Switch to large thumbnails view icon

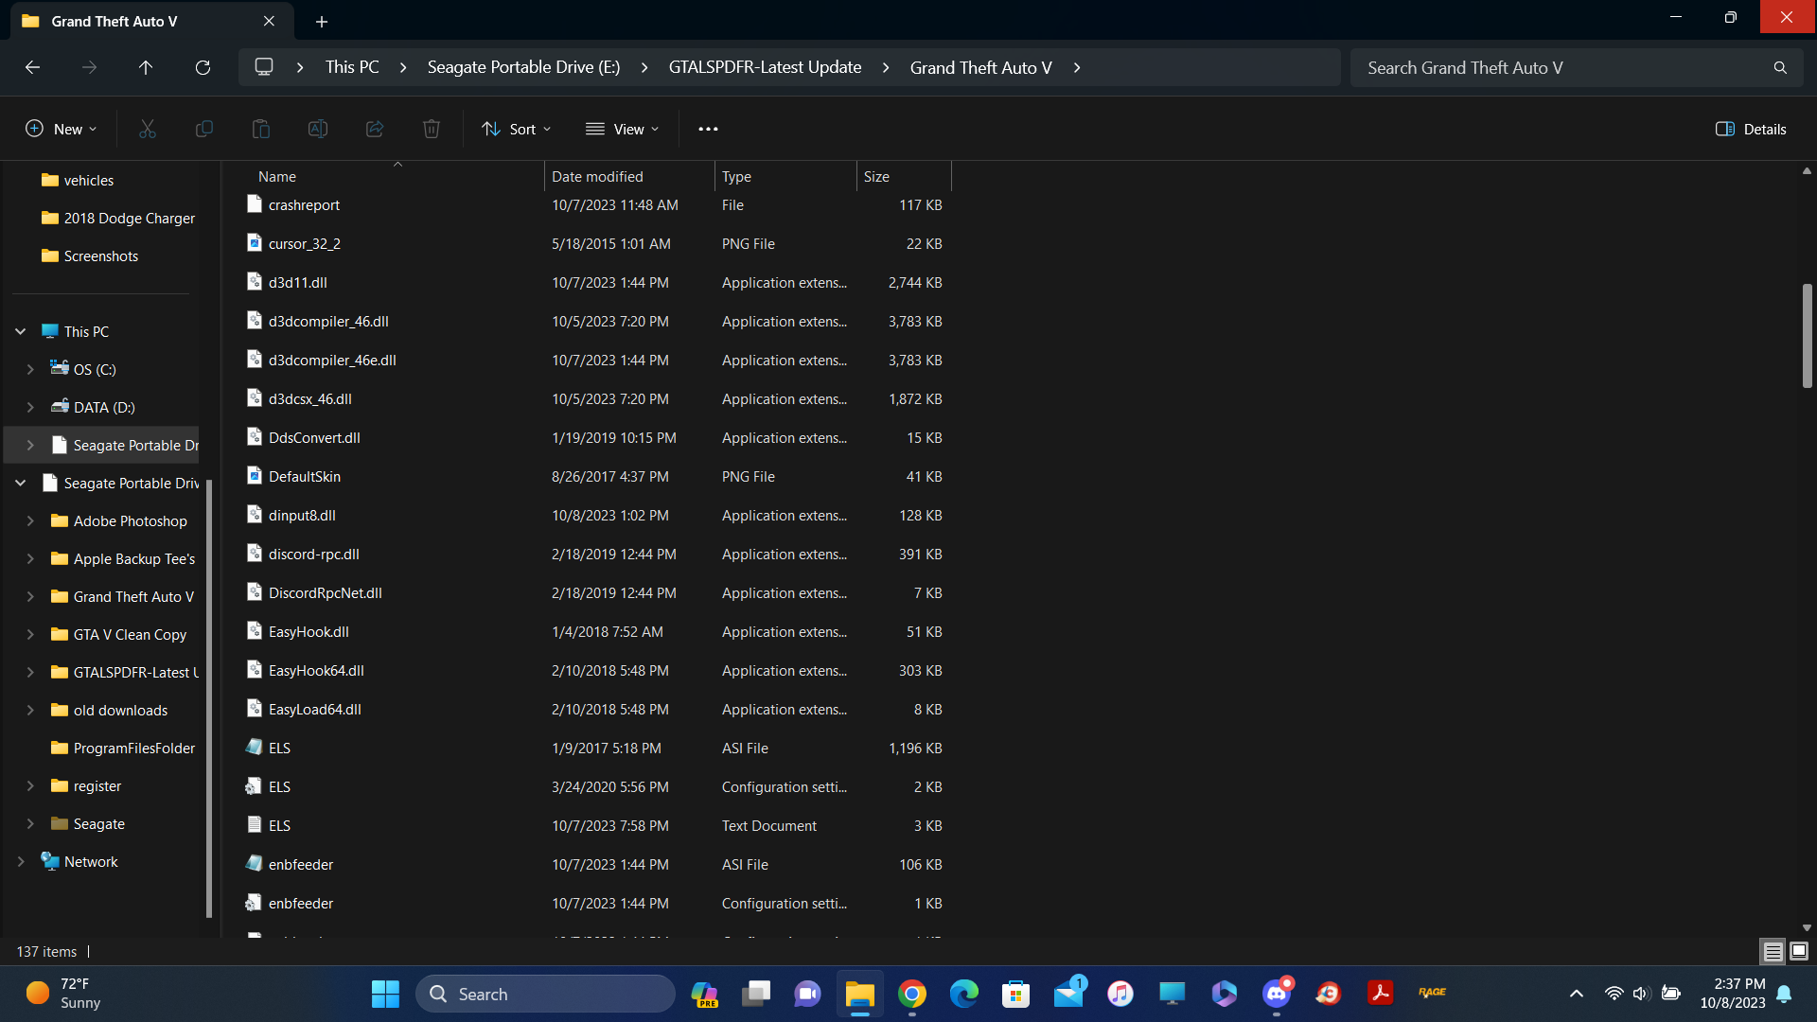pyautogui.click(x=1799, y=951)
